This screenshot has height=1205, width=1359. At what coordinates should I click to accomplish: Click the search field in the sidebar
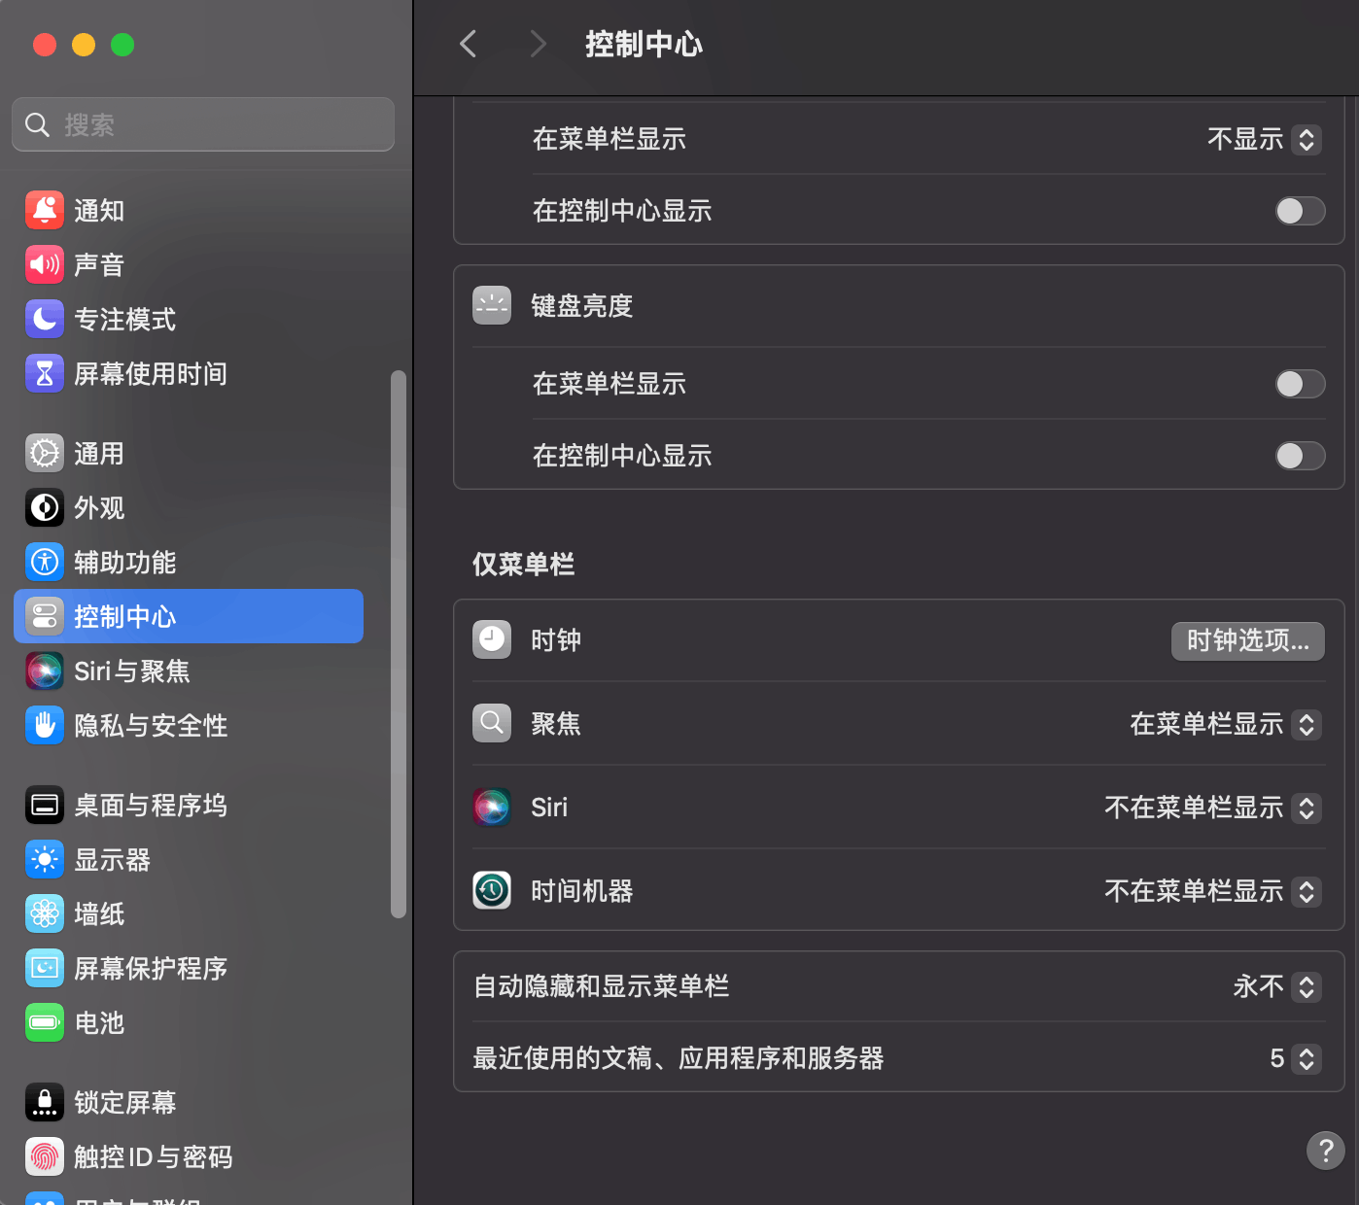coord(202,124)
